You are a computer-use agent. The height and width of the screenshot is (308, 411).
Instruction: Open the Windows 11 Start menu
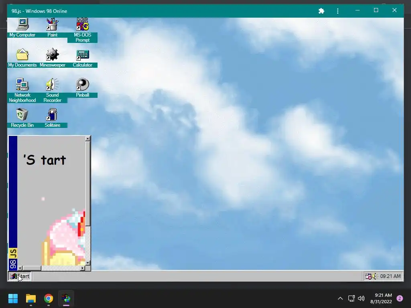13,298
